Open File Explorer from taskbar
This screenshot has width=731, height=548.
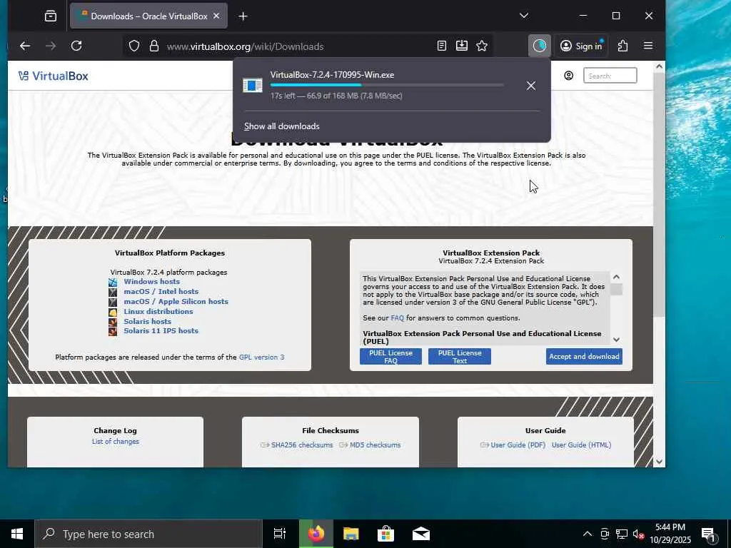tap(351, 534)
